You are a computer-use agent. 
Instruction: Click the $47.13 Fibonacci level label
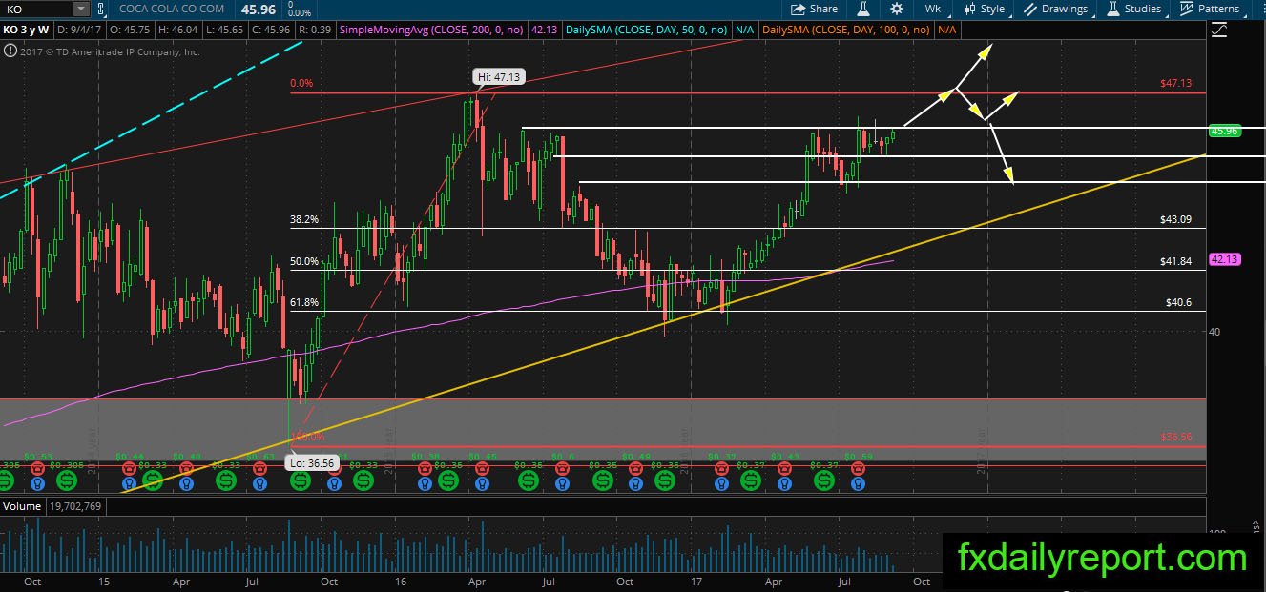[1175, 84]
